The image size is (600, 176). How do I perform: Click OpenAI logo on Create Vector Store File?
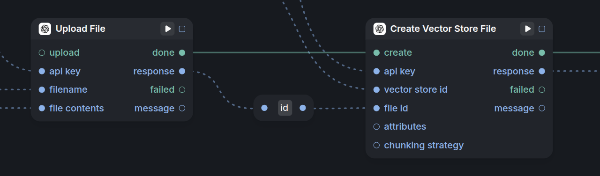379,29
